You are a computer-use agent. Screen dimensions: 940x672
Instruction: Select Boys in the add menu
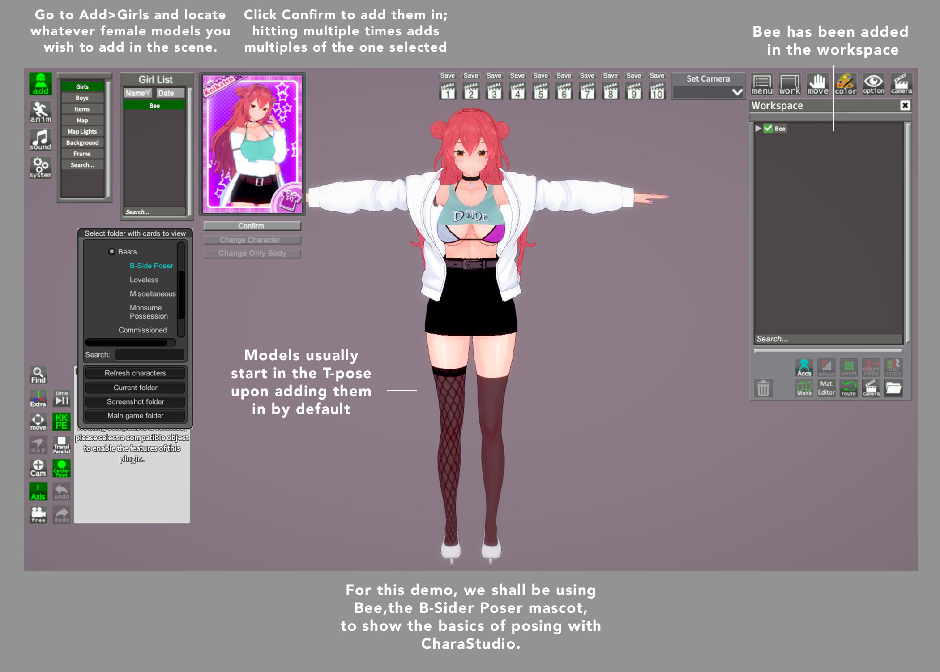pyautogui.click(x=82, y=98)
